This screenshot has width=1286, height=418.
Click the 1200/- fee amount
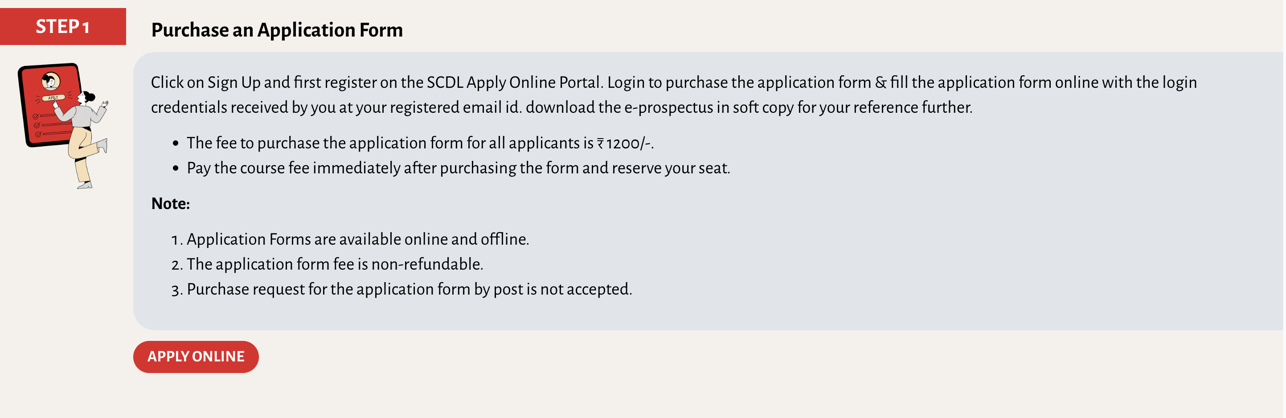point(629,144)
